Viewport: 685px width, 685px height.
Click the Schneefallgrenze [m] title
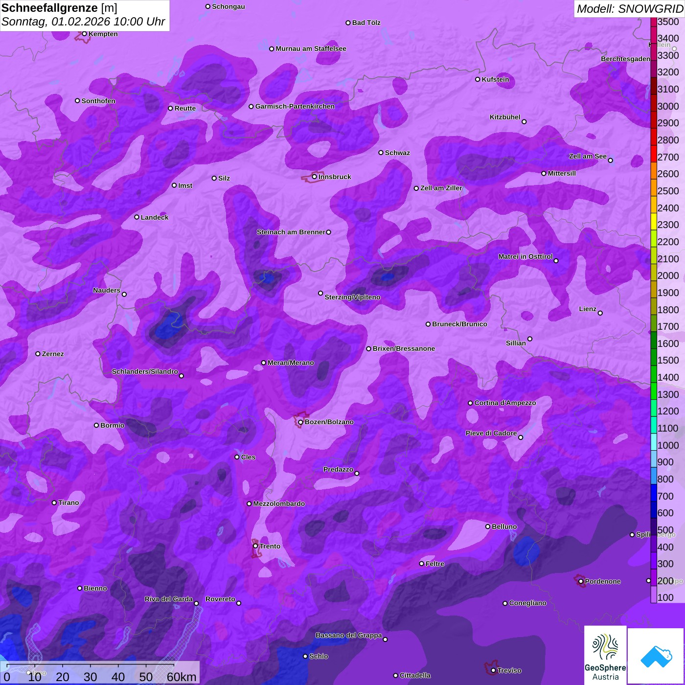tap(59, 8)
